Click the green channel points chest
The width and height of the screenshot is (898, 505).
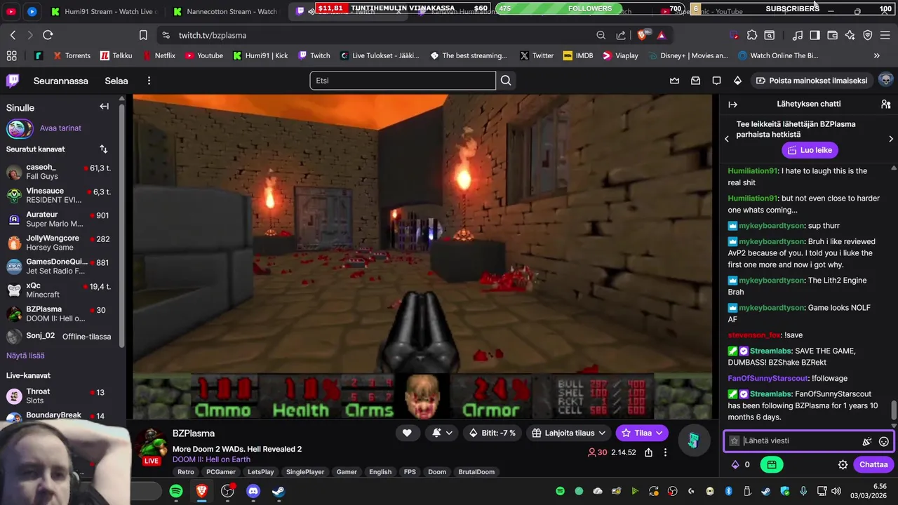pyautogui.click(x=771, y=464)
